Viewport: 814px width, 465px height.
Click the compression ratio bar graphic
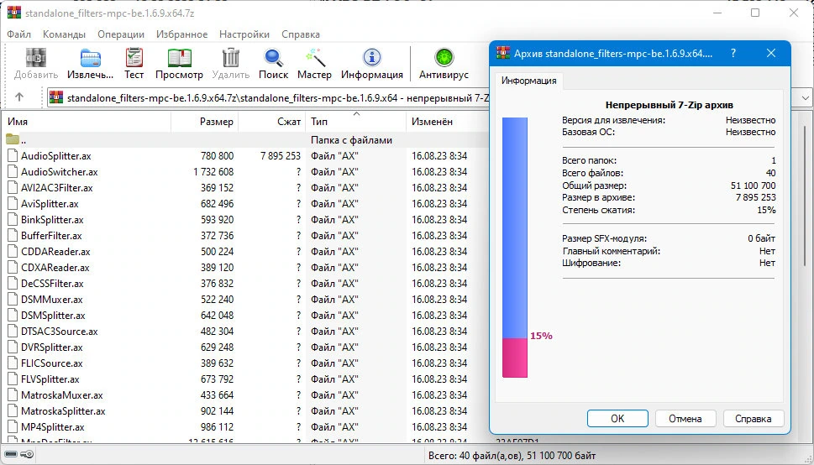tap(514, 248)
